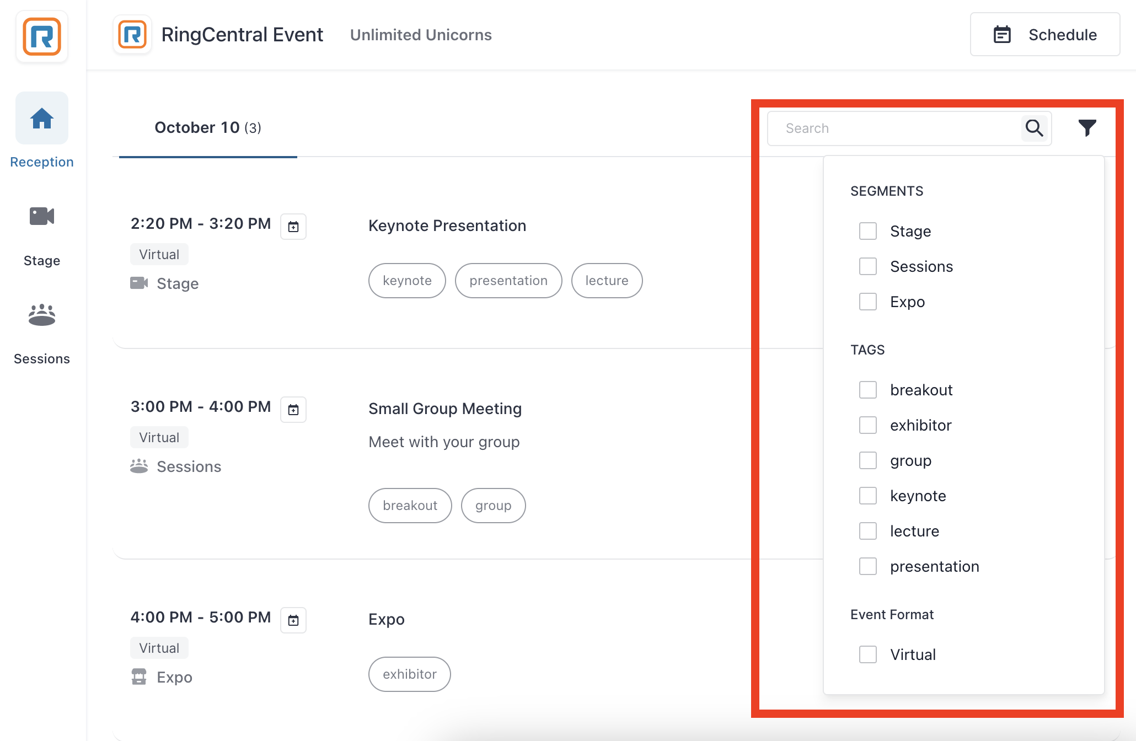Image resolution: width=1136 pixels, height=741 pixels.
Task: Enable the lecture tag filter
Action: click(x=868, y=531)
